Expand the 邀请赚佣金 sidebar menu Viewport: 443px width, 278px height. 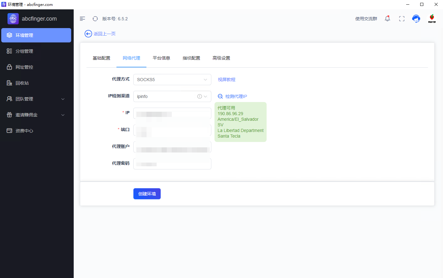coord(36,115)
